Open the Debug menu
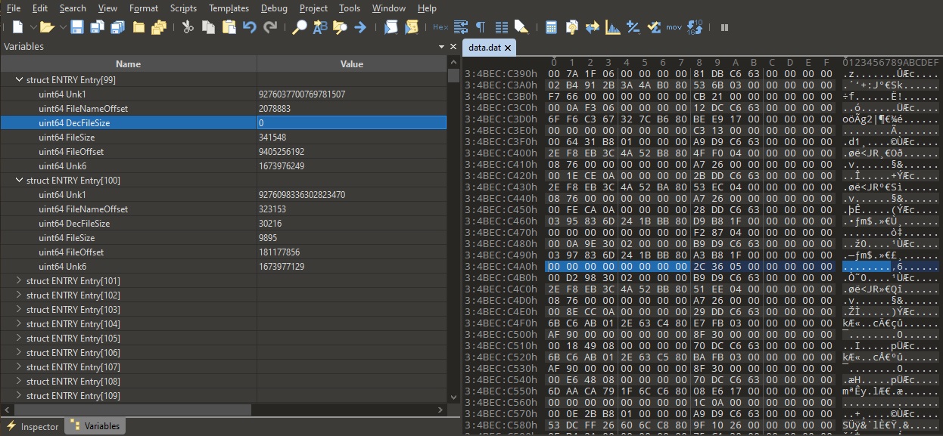Viewport: 943px width, 436px height. (274, 8)
